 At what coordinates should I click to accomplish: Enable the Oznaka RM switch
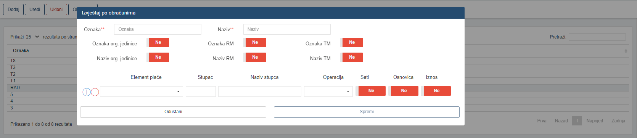coord(254,42)
